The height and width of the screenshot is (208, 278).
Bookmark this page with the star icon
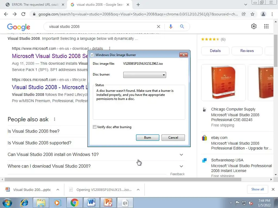pos(252,14)
